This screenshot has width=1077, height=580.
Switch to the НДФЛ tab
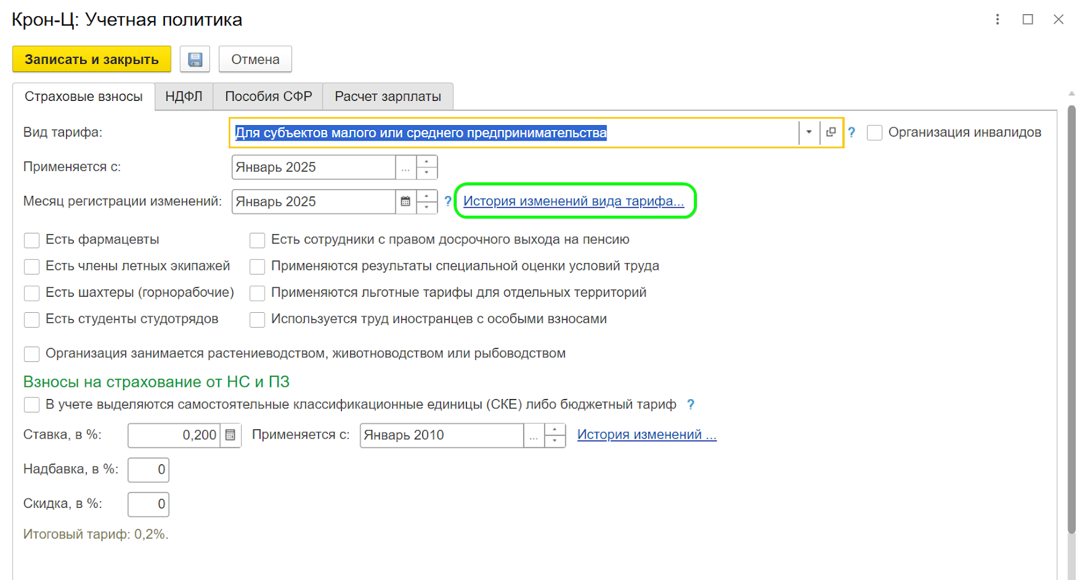184,96
